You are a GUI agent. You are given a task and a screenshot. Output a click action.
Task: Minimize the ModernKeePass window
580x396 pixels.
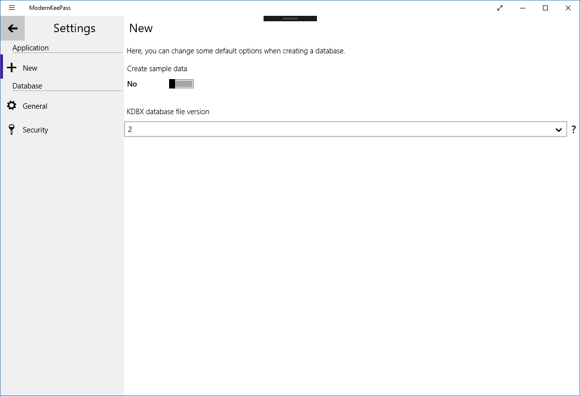[x=523, y=8]
